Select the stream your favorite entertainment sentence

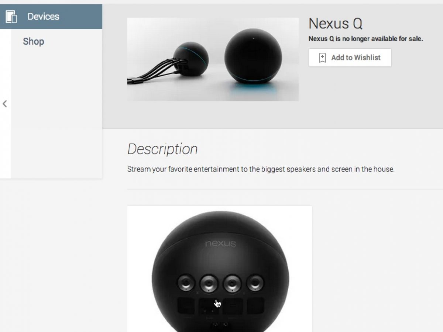click(261, 170)
